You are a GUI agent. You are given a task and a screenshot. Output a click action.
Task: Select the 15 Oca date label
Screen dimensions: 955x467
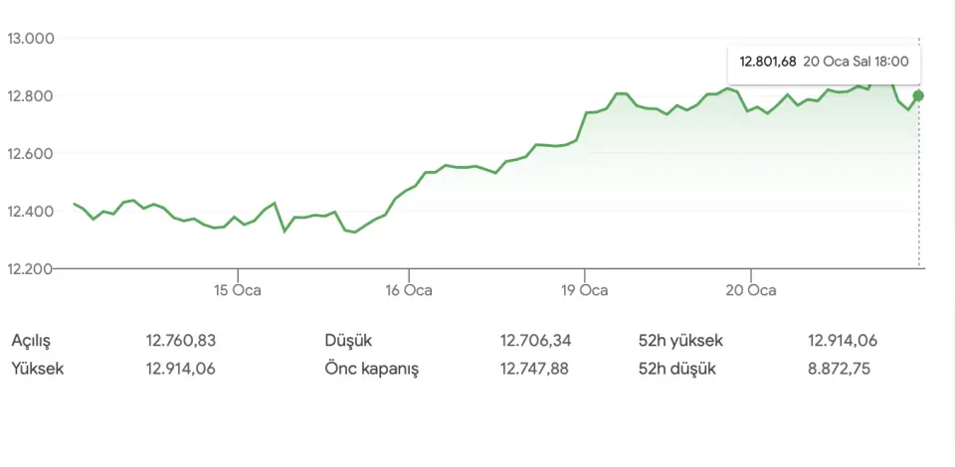238,290
